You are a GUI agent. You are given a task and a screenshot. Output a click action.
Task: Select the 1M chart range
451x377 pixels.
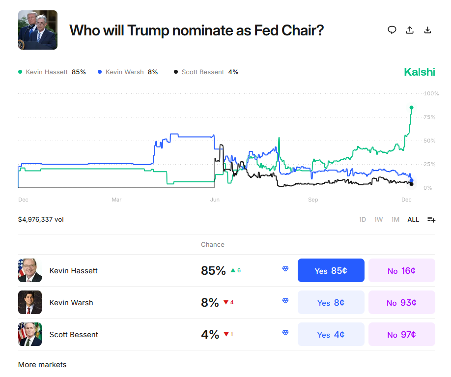395,219
